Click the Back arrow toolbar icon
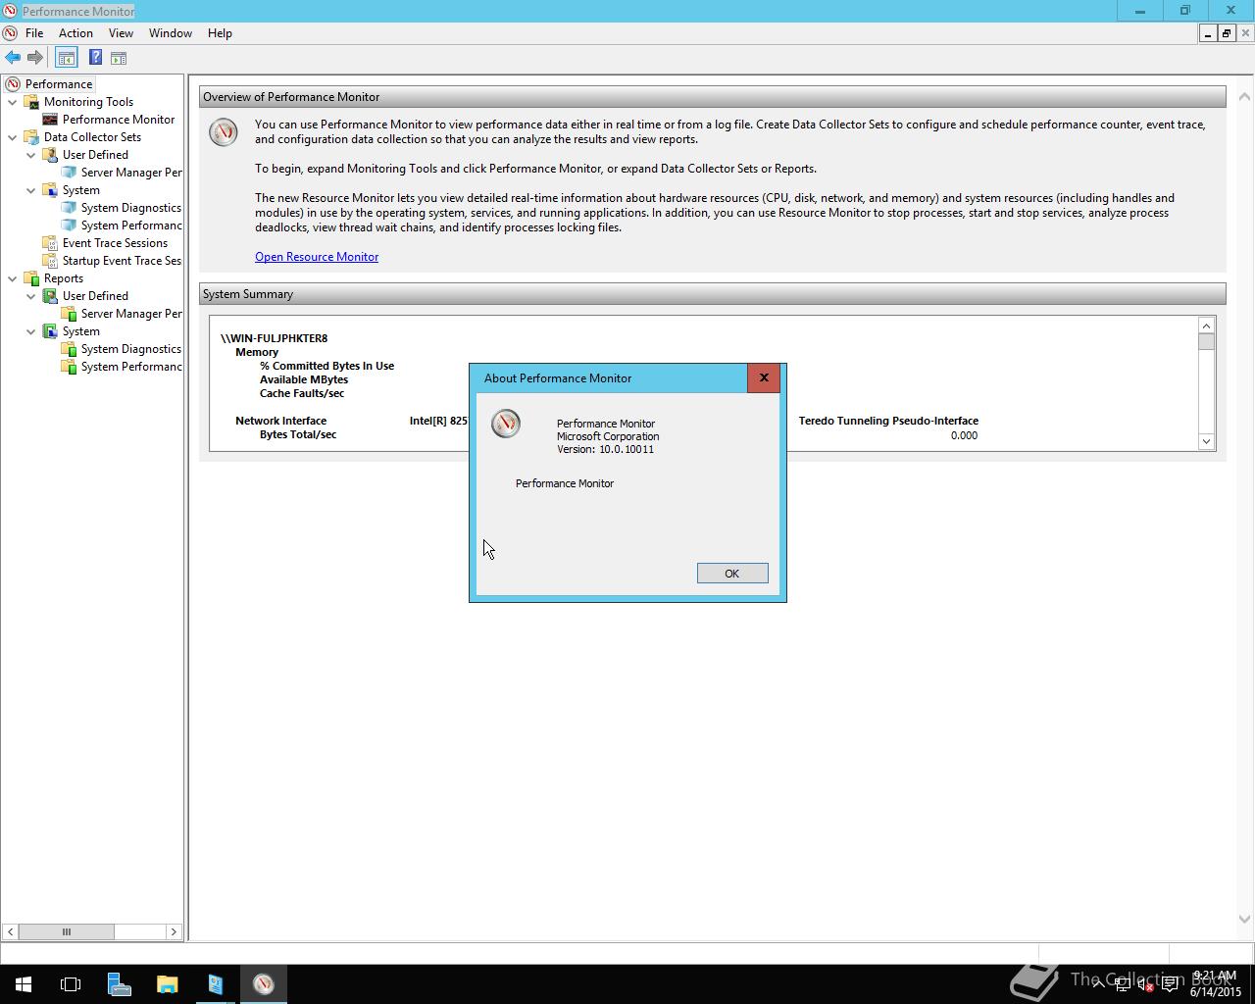 pos(13,58)
